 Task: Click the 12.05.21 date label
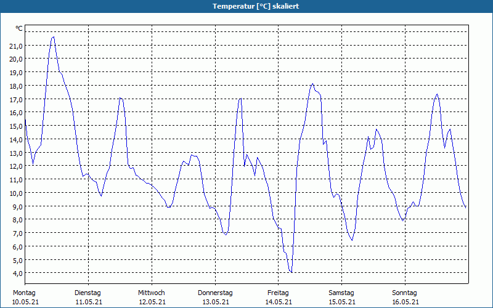(152, 302)
